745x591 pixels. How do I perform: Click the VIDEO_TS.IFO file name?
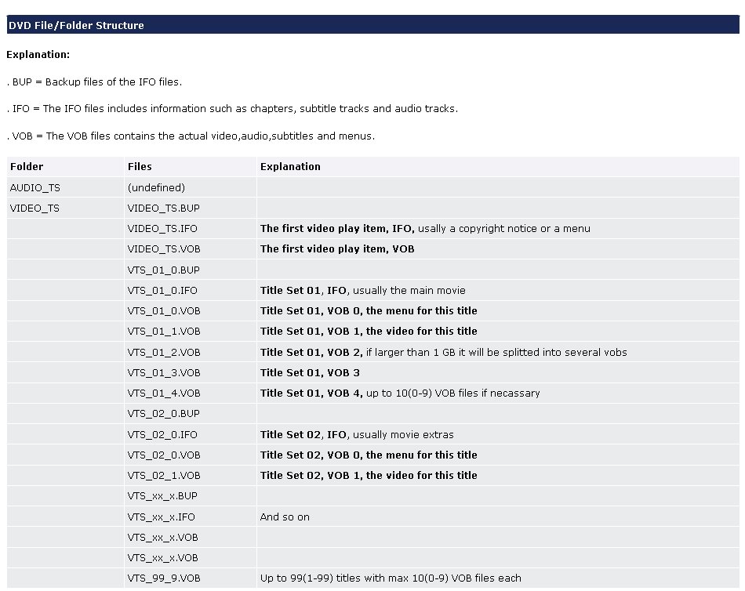coord(162,229)
